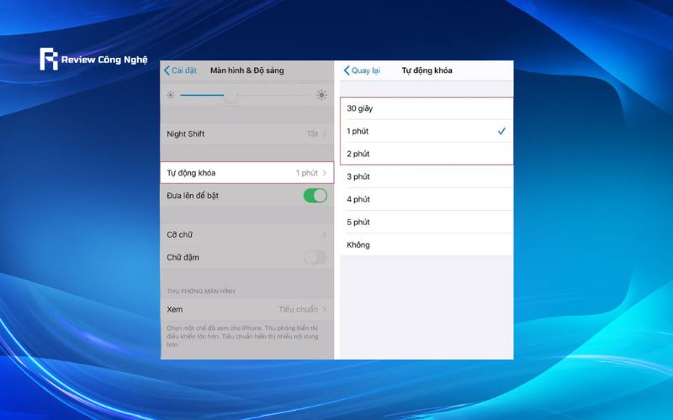Adjust the brightness slider knob
This screenshot has height=420, width=673.
pyautogui.click(x=231, y=95)
